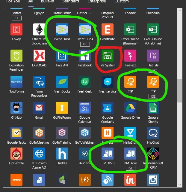Select the Envoy connector icon
Viewport: 186px width, 192px height.
[16, 29]
